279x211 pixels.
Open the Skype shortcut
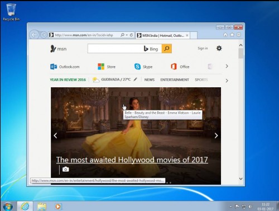point(143,67)
